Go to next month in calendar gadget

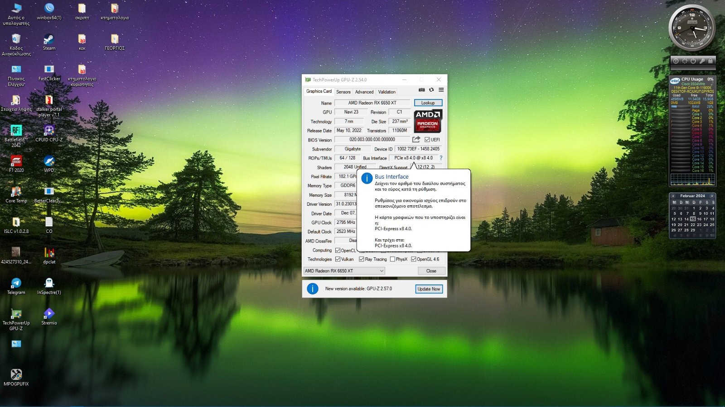712,196
